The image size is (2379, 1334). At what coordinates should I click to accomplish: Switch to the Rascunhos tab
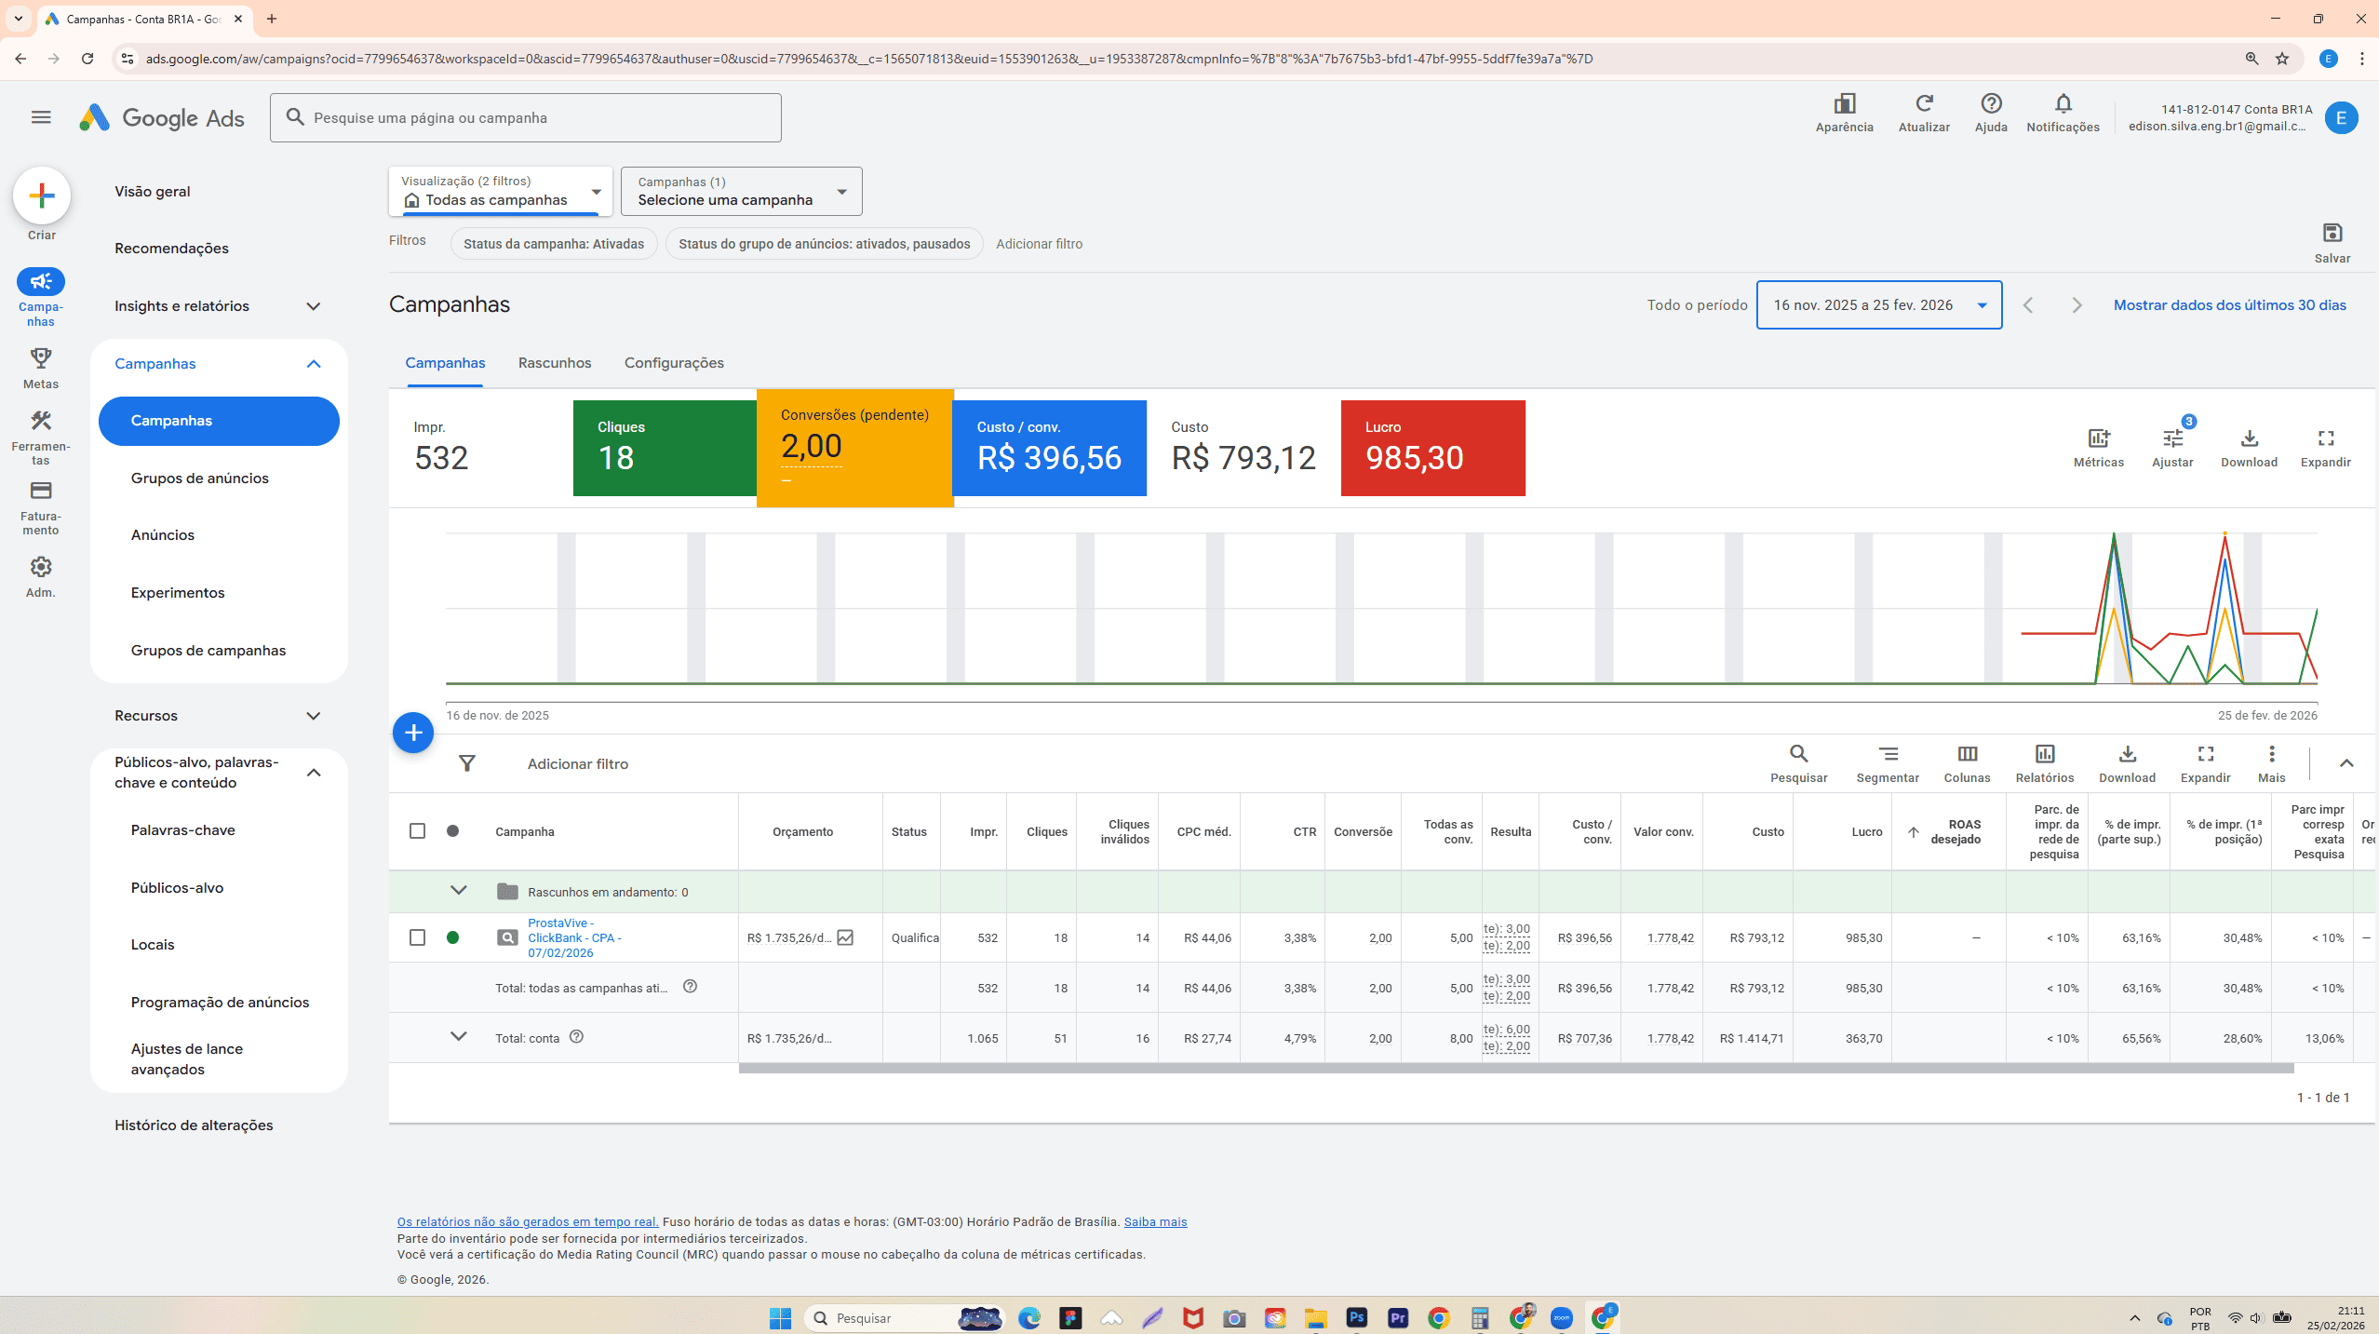(555, 362)
